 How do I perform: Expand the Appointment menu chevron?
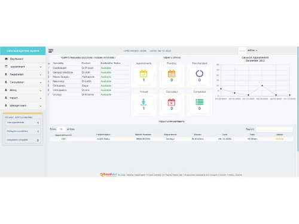41,67
